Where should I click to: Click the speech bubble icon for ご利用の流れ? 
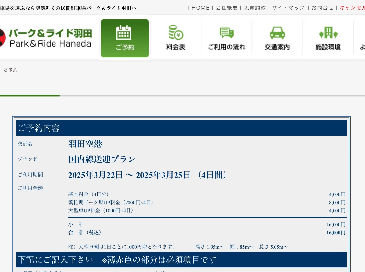point(226,32)
